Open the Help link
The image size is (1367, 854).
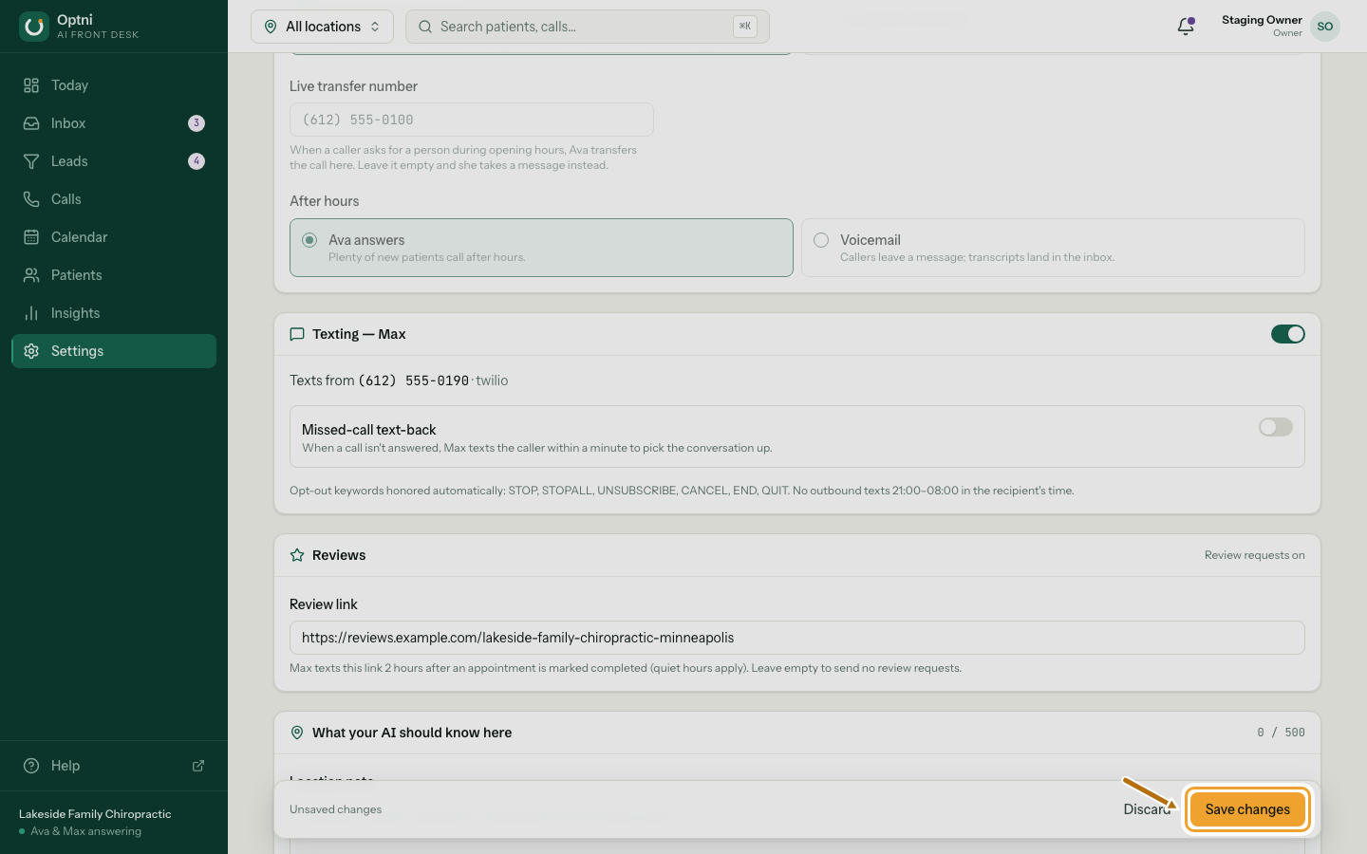114,766
